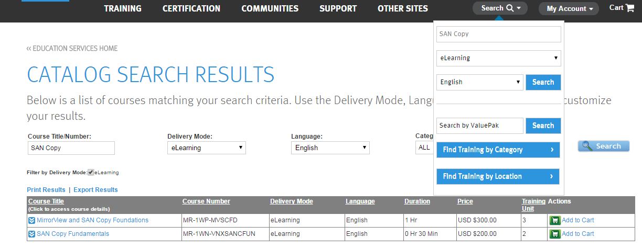Screen dimensions: 642x249
Task: Open MirrorView and SAN Copy Foundations course
Action: pyautogui.click(x=92, y=220)
